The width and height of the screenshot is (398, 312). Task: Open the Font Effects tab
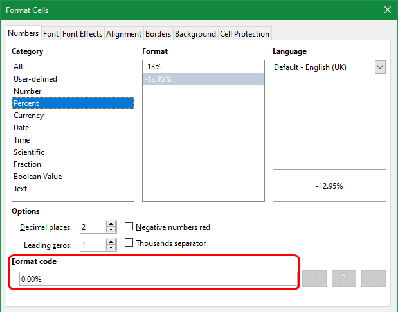pyautogui.click(x=82, y=34)
